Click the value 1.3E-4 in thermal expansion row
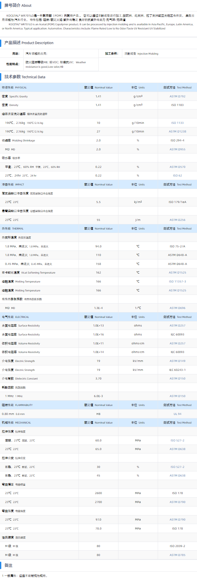197x578 pixels. [98, 308]
